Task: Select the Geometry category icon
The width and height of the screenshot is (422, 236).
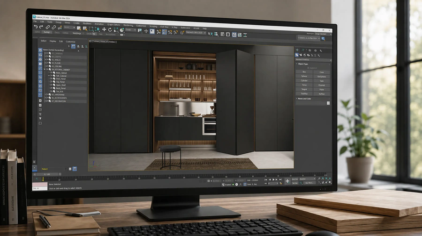Action: click(297, 55)
